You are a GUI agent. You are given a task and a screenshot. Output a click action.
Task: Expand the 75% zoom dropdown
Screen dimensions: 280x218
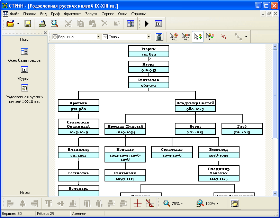tap(182, 204)
